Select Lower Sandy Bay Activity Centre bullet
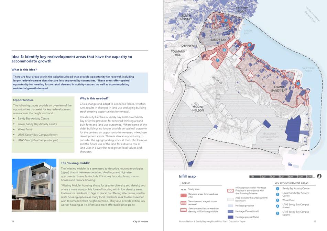 click(x=37, y=124)
